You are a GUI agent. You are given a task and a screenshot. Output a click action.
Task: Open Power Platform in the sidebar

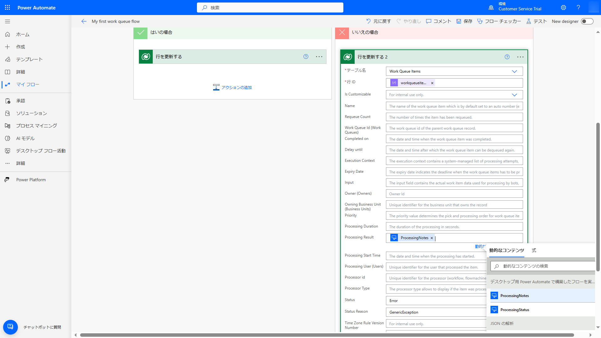[36, 180]
